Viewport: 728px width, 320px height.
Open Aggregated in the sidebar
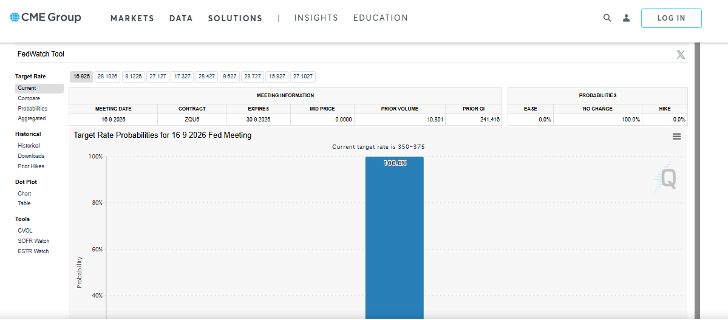[x=32, y=118]
